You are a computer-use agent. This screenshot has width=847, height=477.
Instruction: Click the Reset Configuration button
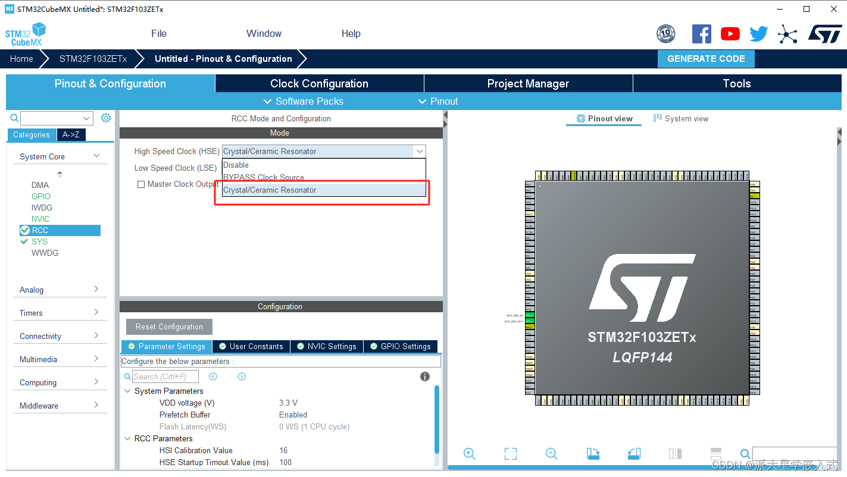point(169,327)
